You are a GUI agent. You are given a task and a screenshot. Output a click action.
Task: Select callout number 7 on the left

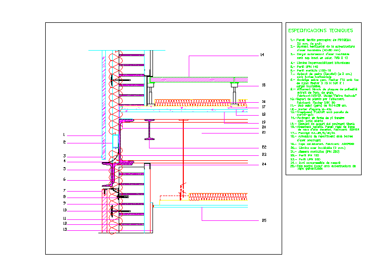[x=64, y=191]
